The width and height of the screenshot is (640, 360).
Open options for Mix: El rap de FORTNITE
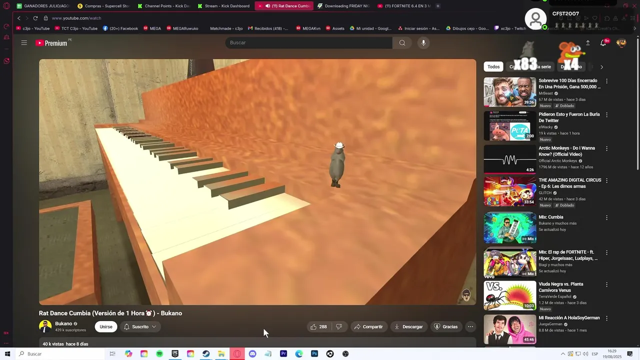click(607, 253)
